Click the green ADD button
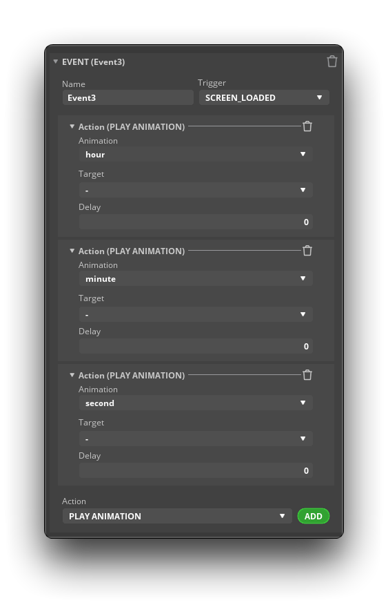Screen dimensions: 388x605 click(x=314, y=517)
